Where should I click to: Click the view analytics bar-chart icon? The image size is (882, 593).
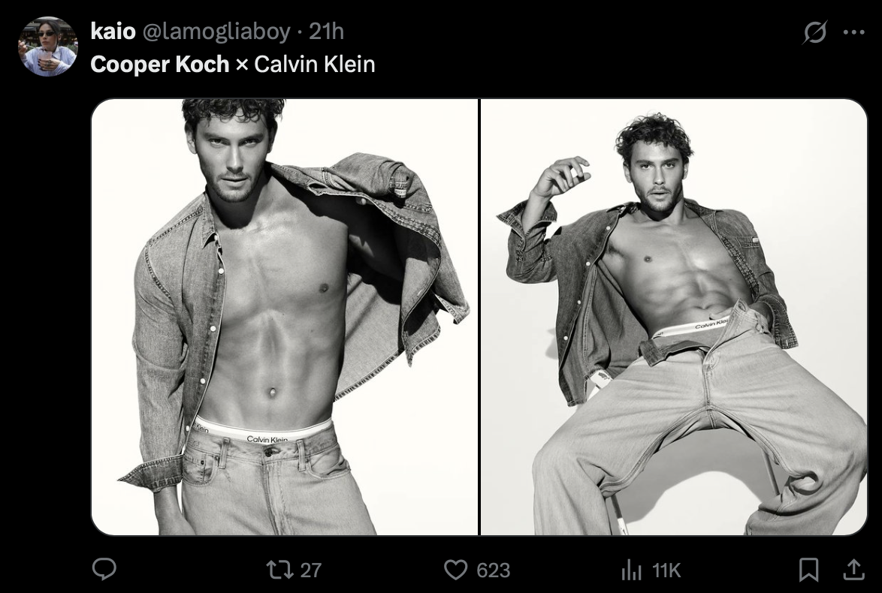tap(631, 570)
